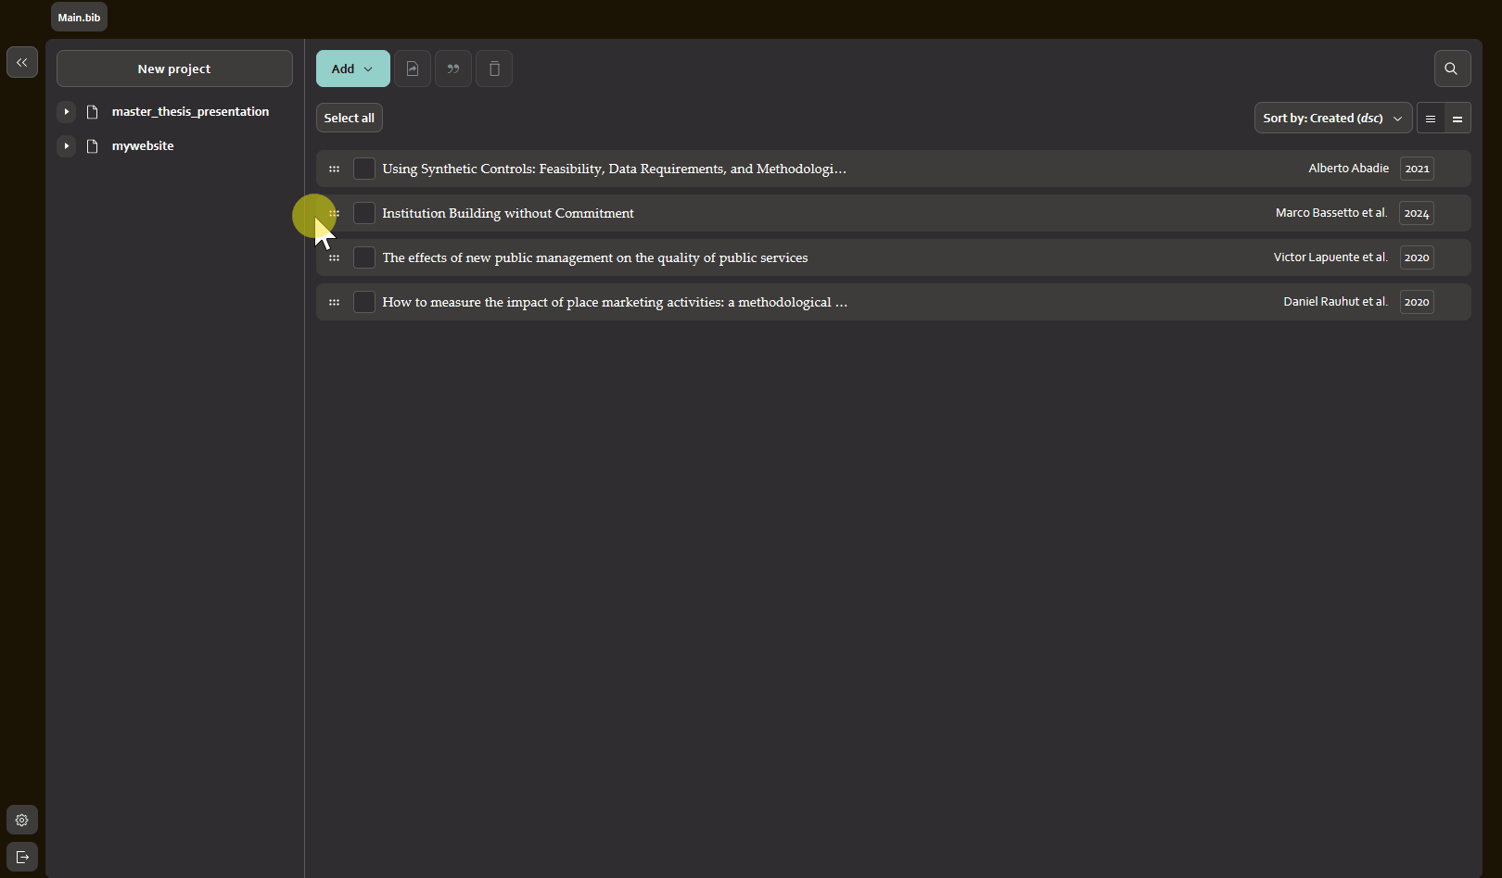Open The effects of new public management entry

point(594,257)
